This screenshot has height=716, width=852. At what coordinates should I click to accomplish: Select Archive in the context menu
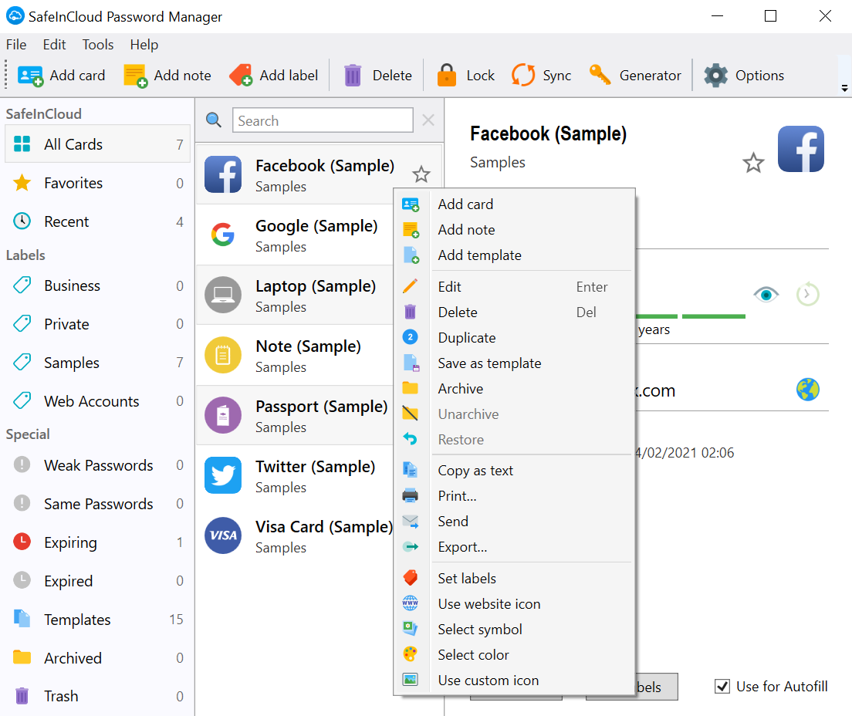(515, 389)
